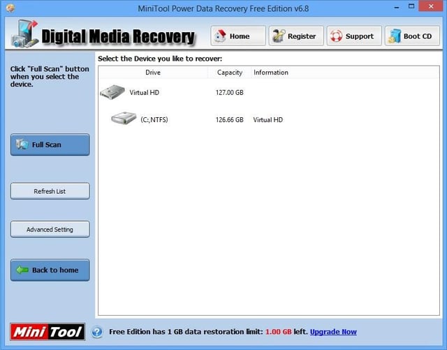Click the Home house icon
447x350 pixels.
click(x=220, y=36)
